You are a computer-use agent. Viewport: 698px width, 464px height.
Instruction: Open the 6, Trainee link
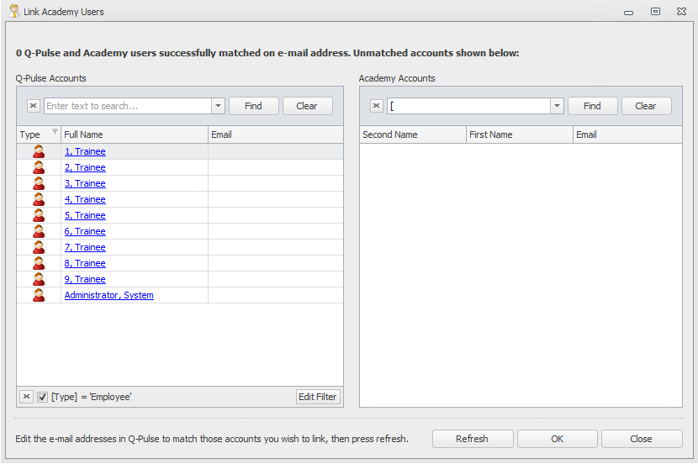(x=85, y=231)
